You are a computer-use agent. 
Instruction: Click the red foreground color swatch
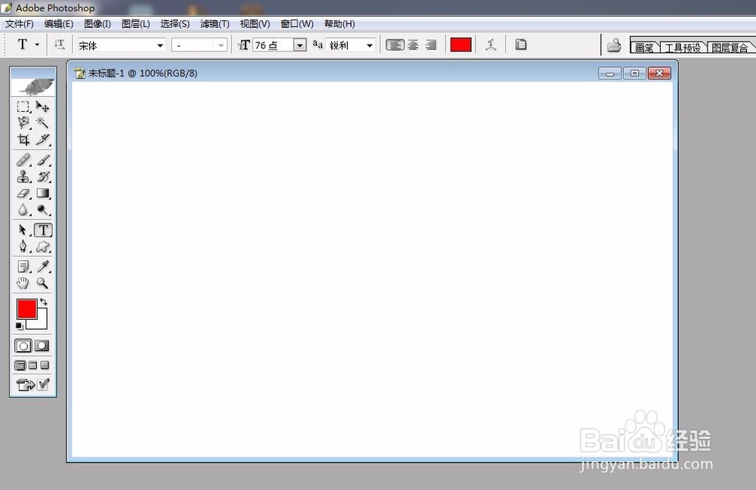pyautogui.click(x=26, y=309)
